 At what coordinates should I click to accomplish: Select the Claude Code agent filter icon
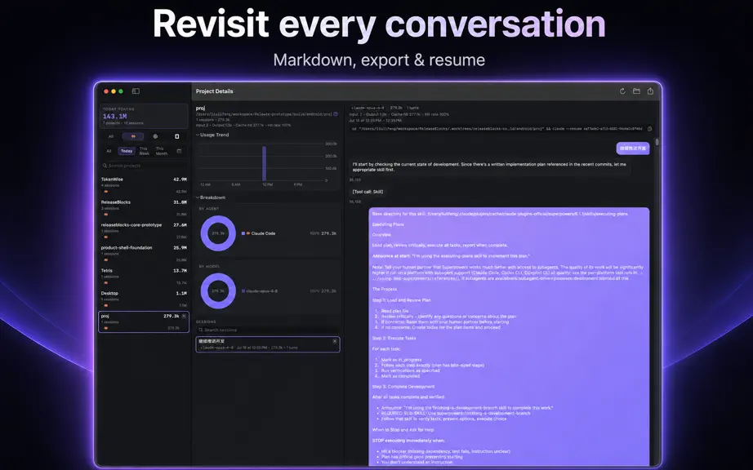[x=133, y=137]
